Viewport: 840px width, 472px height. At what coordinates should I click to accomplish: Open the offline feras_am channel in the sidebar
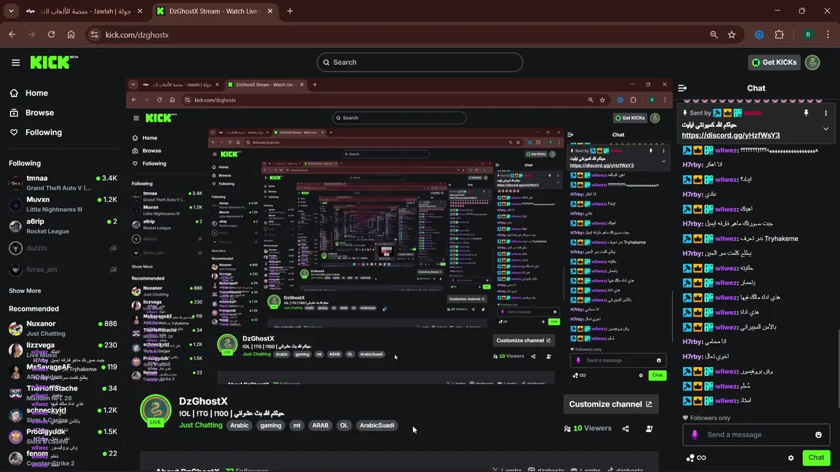click(63, 269)
